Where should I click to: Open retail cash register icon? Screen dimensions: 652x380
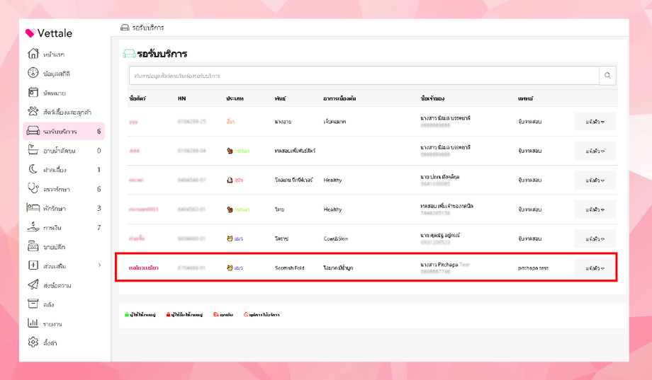pyautogui.click(x=33, y=246)
